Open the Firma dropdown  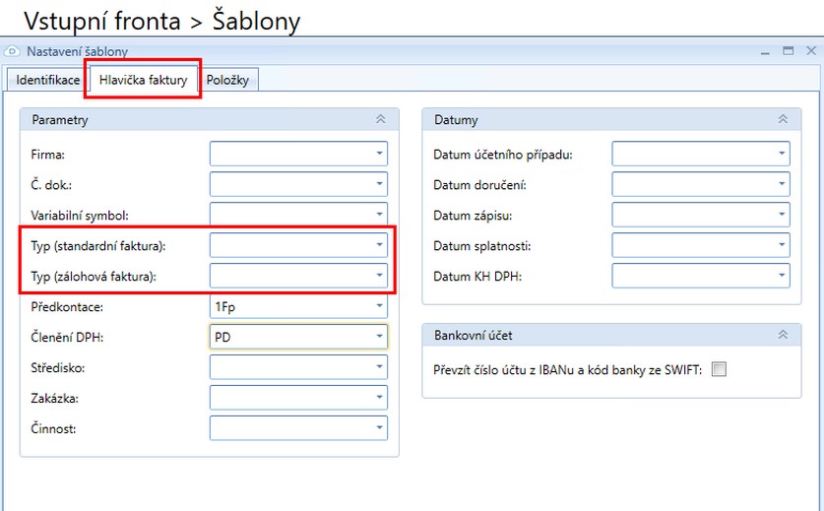point(379,154)
